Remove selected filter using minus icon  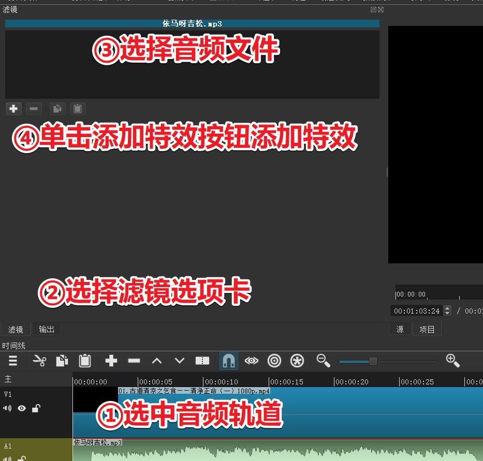(34, 109)
